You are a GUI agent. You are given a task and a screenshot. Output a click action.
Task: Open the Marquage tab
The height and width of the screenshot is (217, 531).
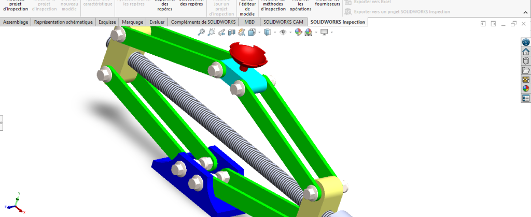[x=132, y=22]
